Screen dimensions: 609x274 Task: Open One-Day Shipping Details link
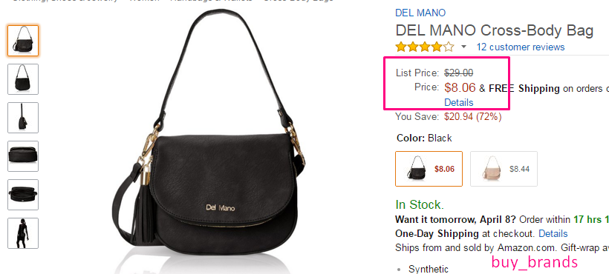tap(553, 234)
